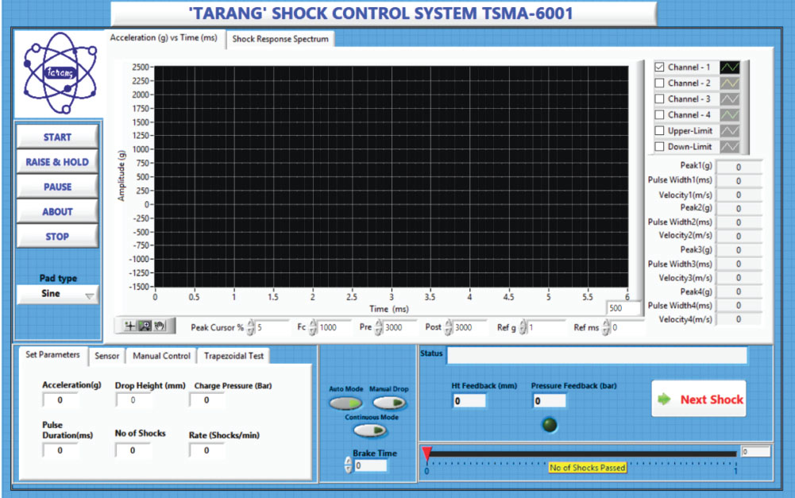
Task: Click the No of Shocks input field
Action: tap(133, 450)
